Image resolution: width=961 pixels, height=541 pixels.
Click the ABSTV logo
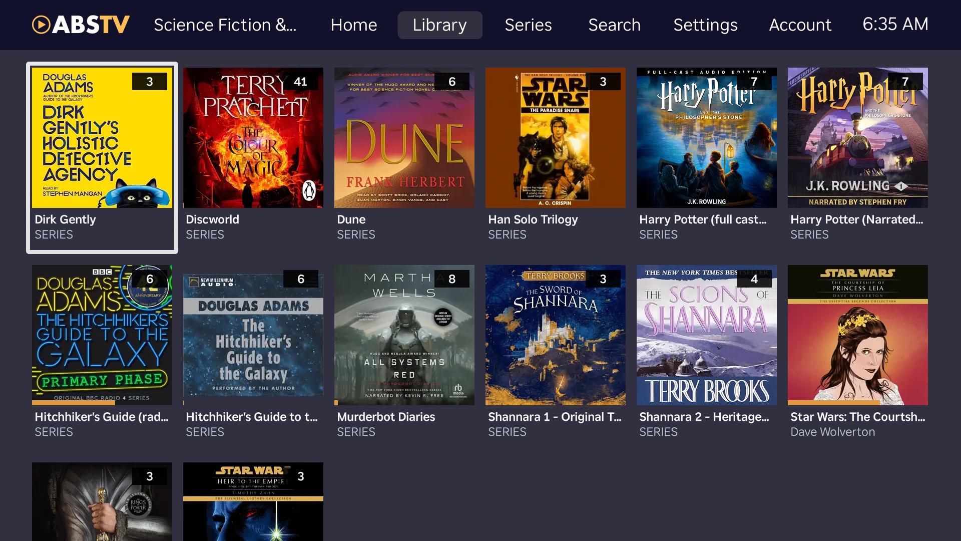tap(81, 25)
